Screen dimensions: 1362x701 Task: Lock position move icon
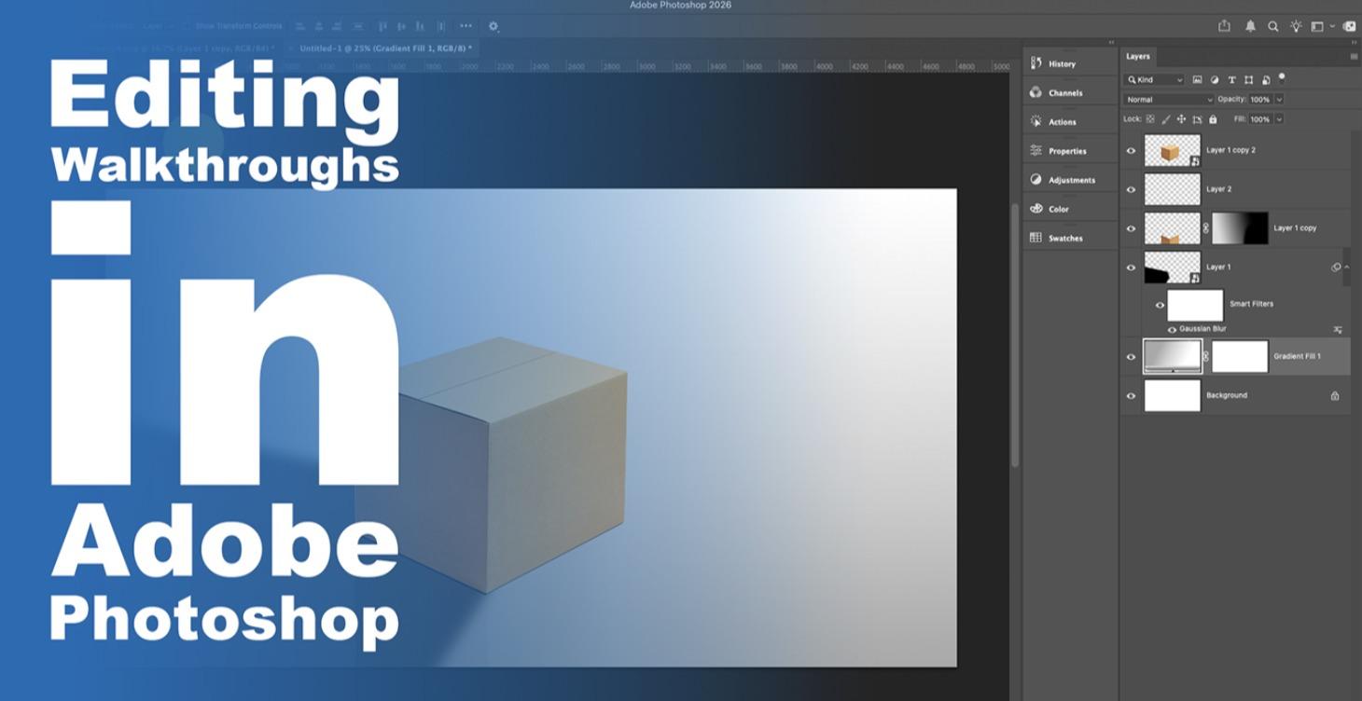click(1181, 119)
